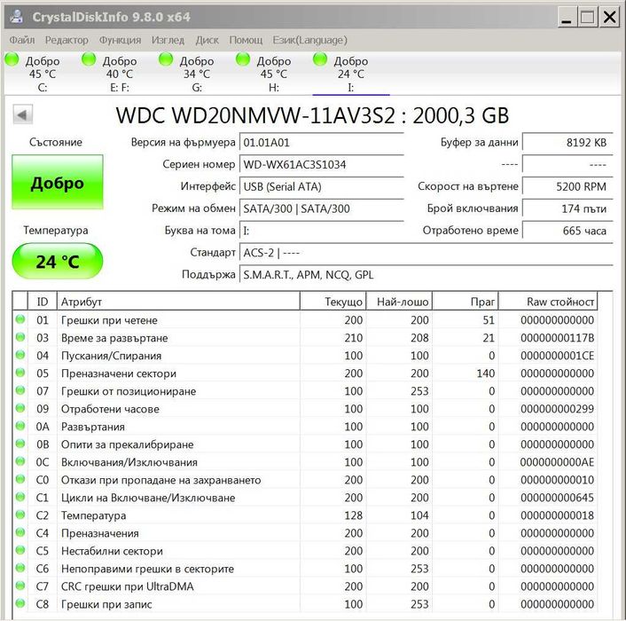Click interface field USB (Serial ATA)
The width and height of the screenshot is (626, 621).
point(322,187)
